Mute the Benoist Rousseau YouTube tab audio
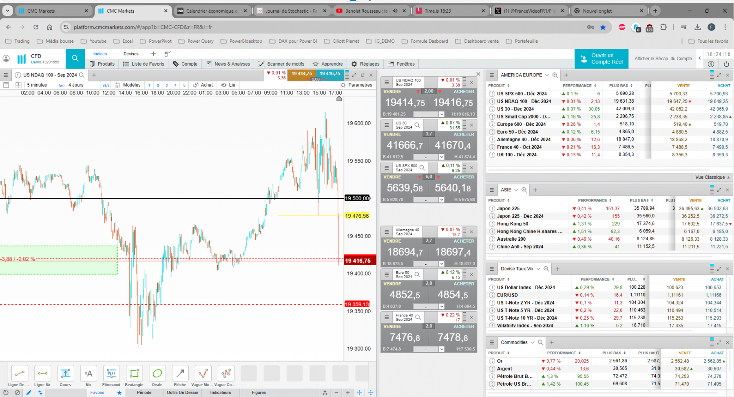Viewport: 734px width, 397px height. pyautogui.click(x=395, y=11)
